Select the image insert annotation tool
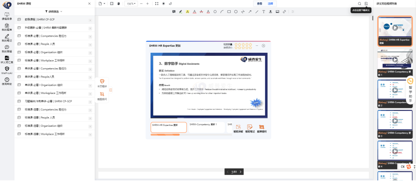Viewport: 416px width, 181px height. [277, 12]
